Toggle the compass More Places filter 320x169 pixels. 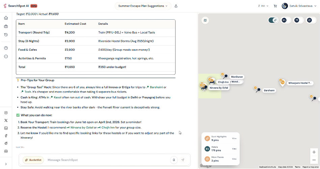(311, 20)
